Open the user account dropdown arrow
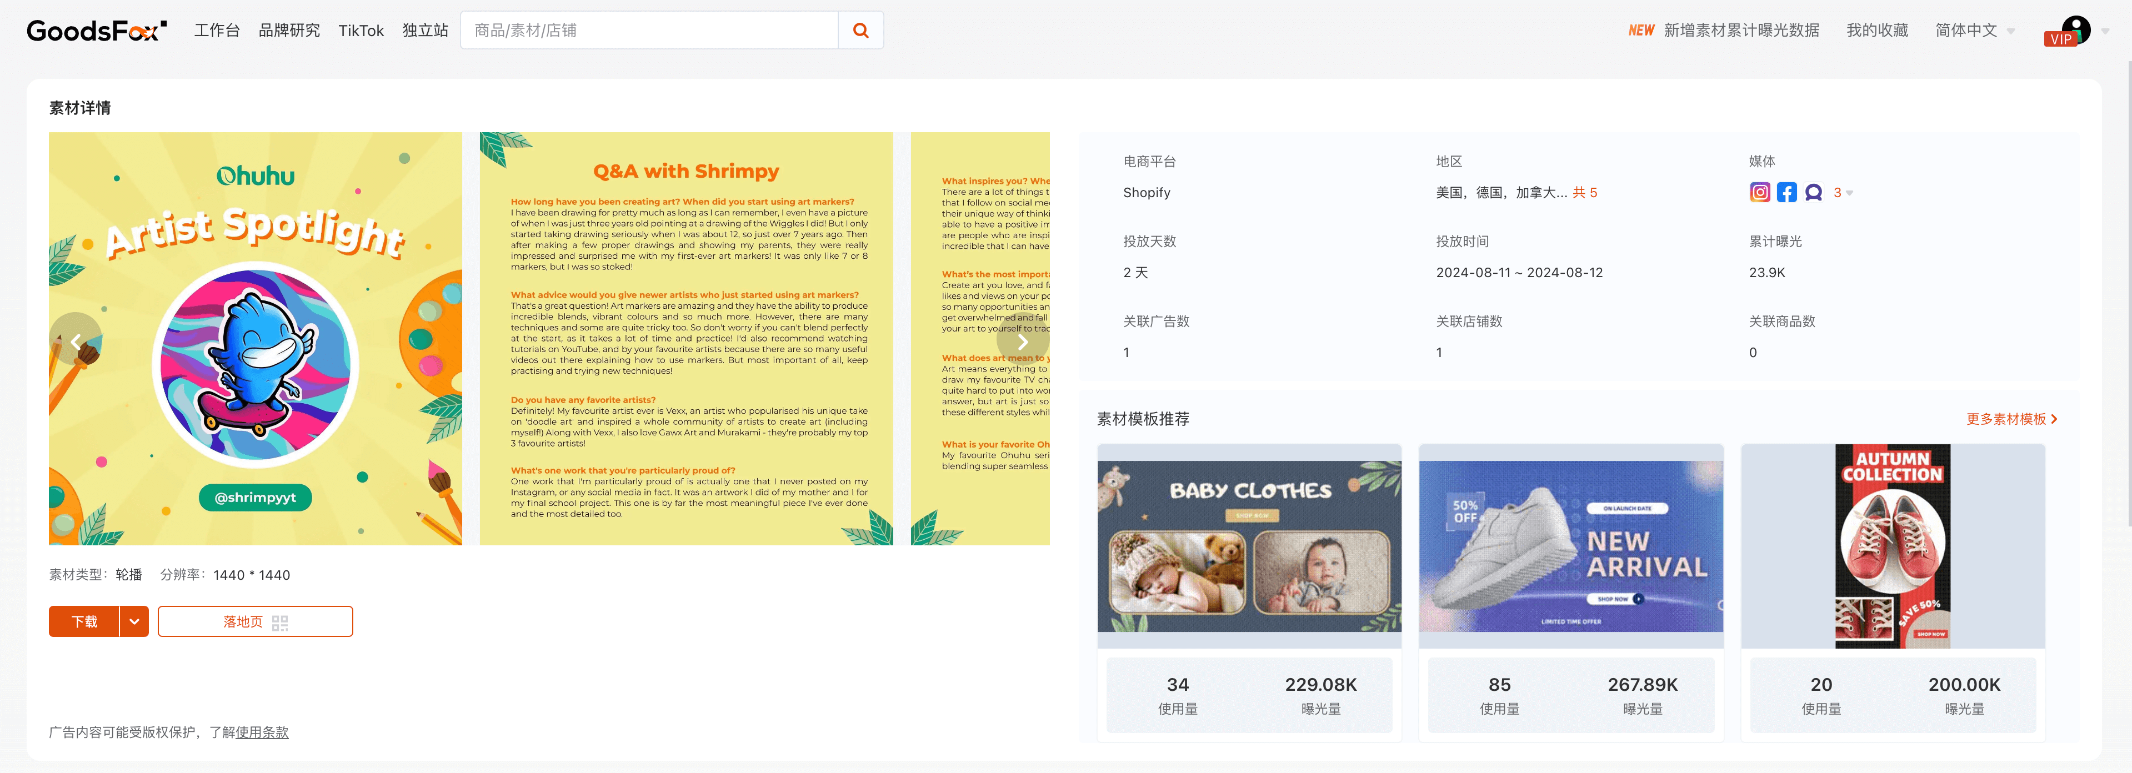The width and height of the screenshot is (2132, 773). pos(2105,31)
